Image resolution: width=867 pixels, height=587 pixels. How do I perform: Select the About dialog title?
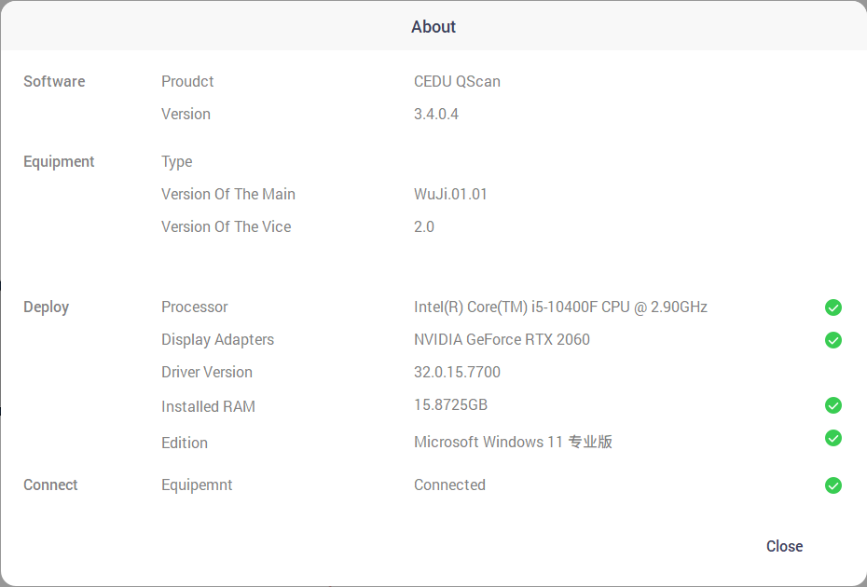433,27
